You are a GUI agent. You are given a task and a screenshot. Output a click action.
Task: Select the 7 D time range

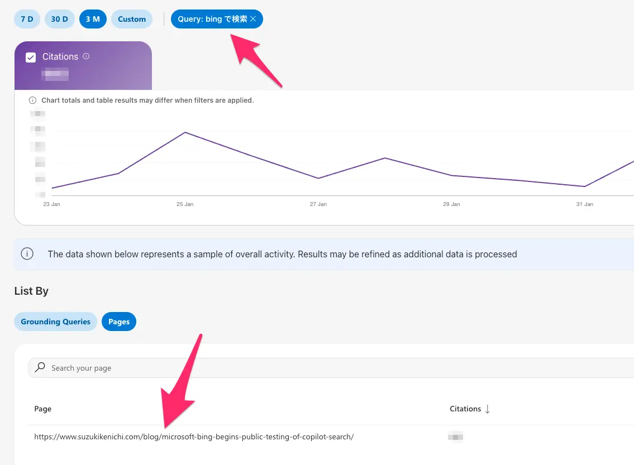pos(27,19)
